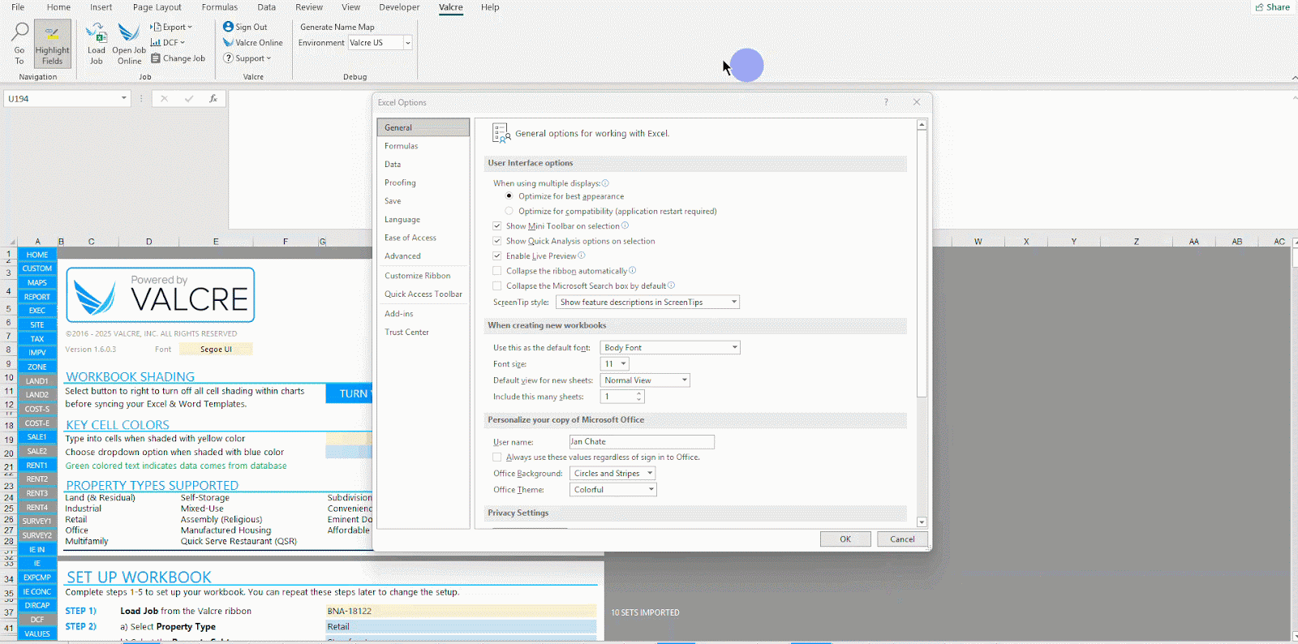Click the Go To magnifier icon
1298x644 pixels.
19,32
